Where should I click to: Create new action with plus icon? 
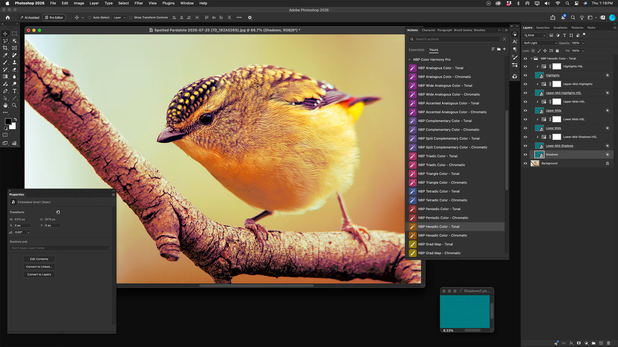click(x=504, y=49)
